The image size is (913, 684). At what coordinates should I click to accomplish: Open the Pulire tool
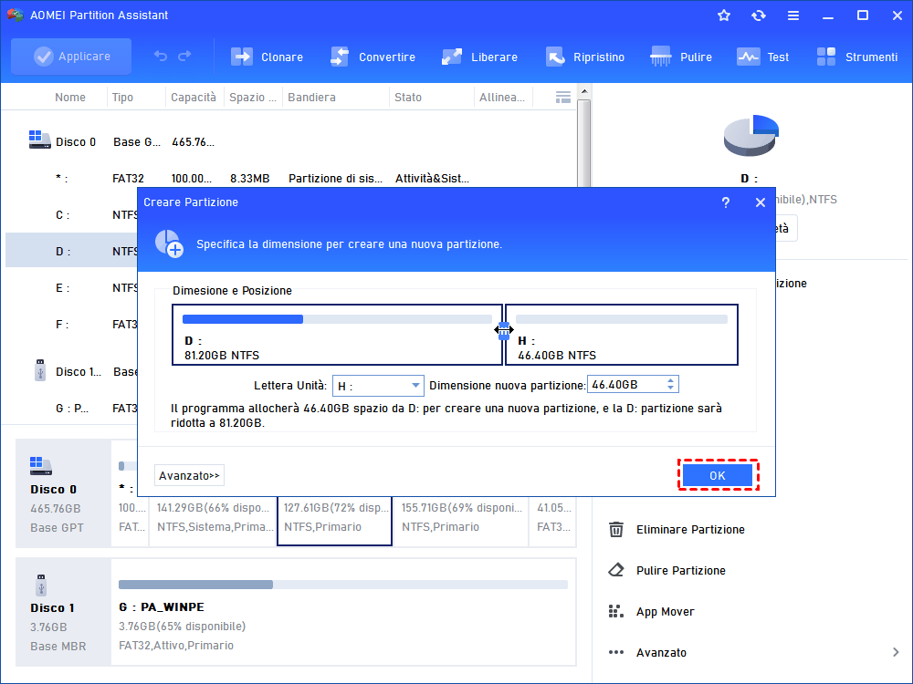pos(681,57)
